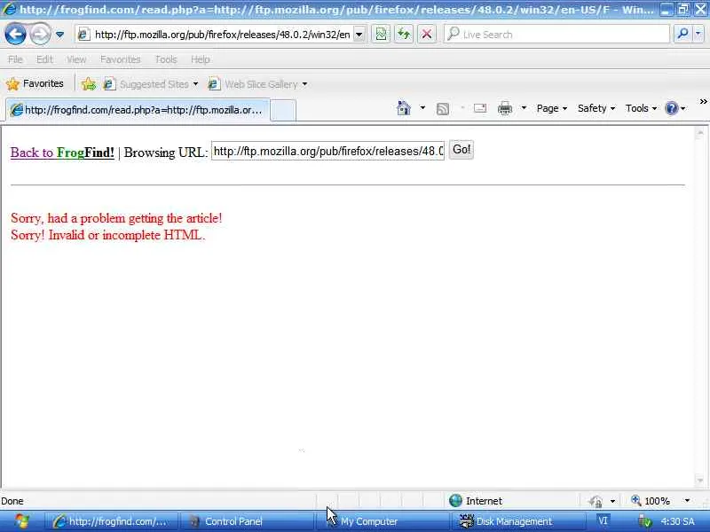Image resolution: width=710 pixels, height=532 pixels.
Task: Click the vertical scrollbar down arrow
Action: click(700, 481)
